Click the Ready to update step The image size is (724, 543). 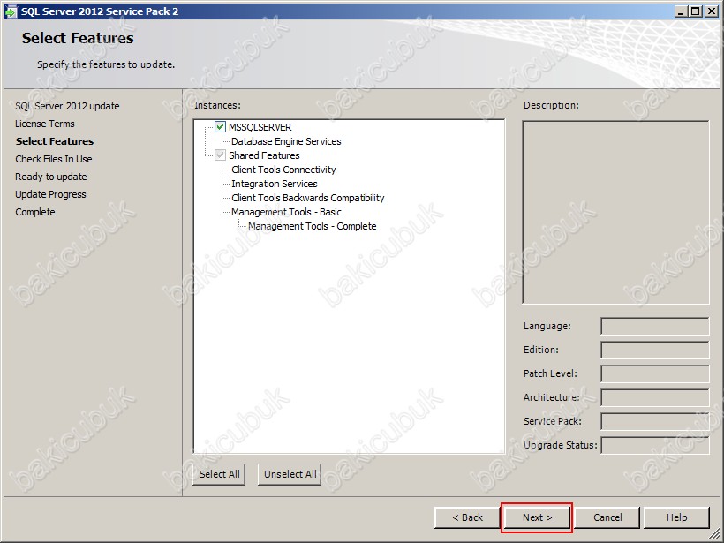click(x=51, y=177)
